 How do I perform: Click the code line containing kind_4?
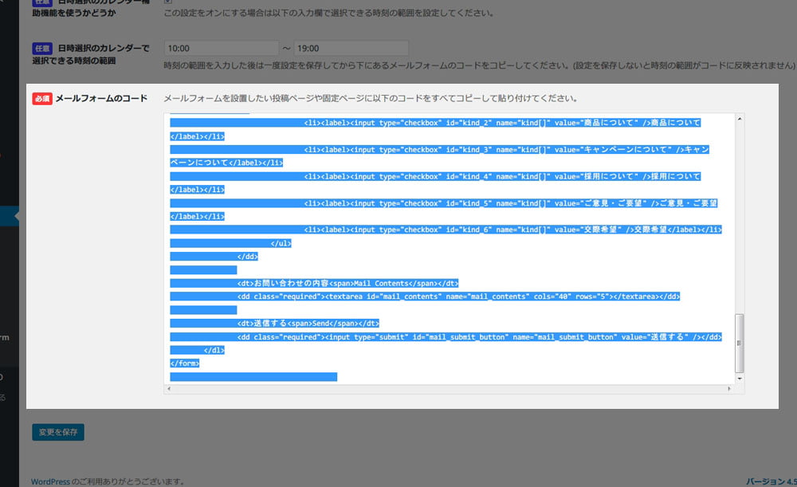(x=436, y=176)
